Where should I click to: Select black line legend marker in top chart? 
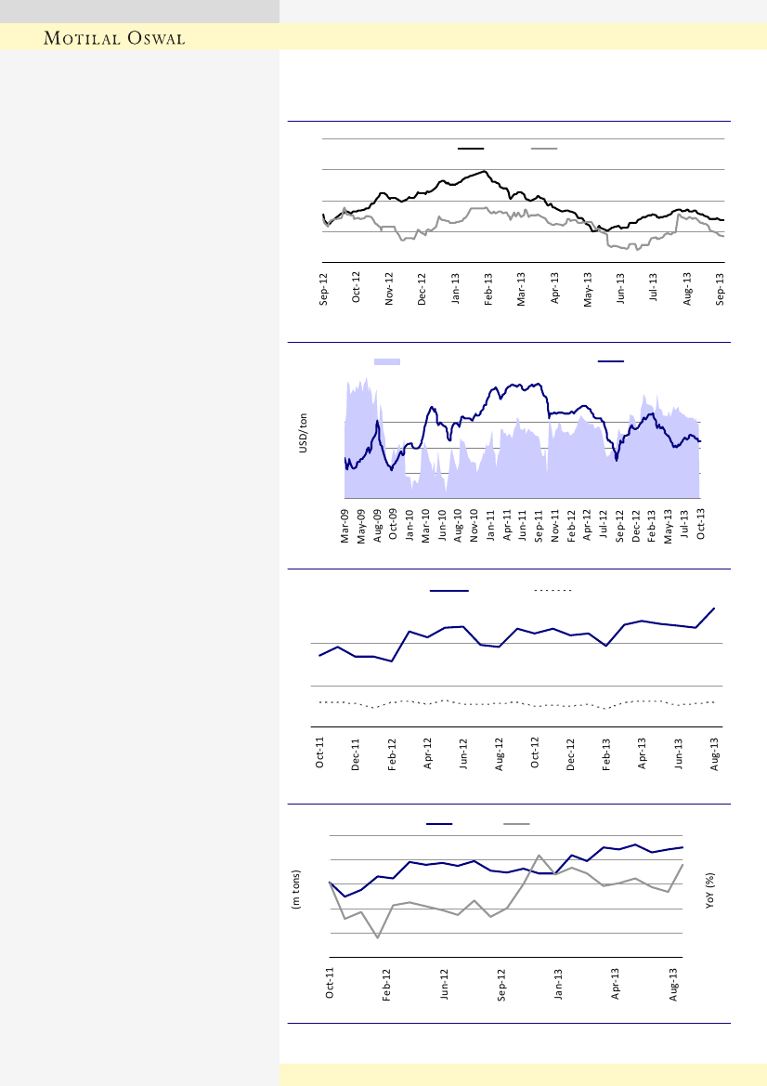click(472, 148)
